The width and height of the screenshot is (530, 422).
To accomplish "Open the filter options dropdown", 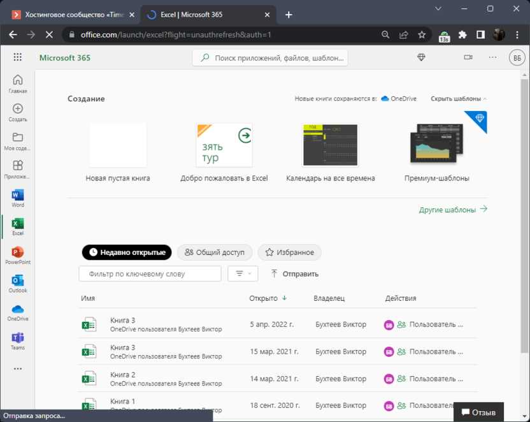I will pyautogui.click(x=243, y=273).
